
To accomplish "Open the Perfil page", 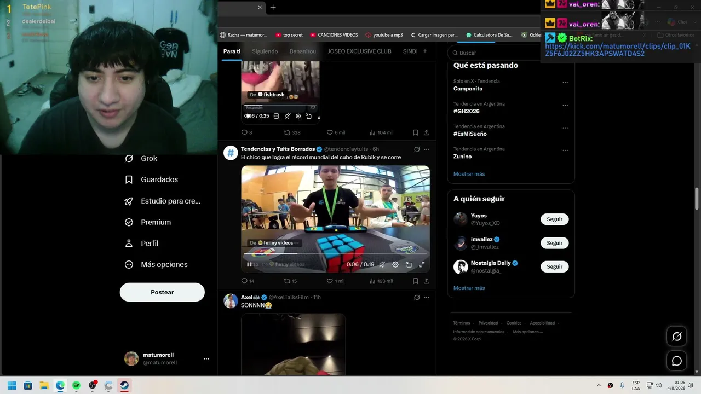I will pyautogui.click(x=141, y=244).
